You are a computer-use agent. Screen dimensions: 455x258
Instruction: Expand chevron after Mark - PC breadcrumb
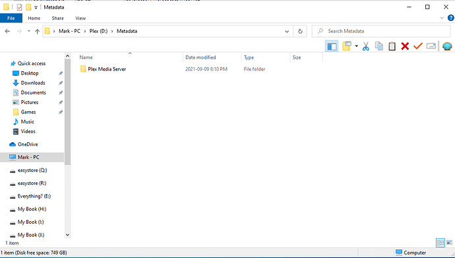point(84,32)
